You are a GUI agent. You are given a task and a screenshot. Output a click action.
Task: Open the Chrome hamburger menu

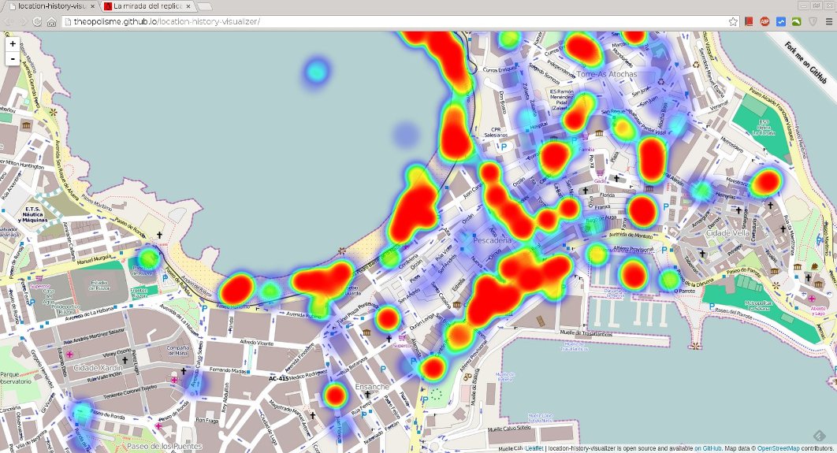pyautogui.click(x=829, y=21)
